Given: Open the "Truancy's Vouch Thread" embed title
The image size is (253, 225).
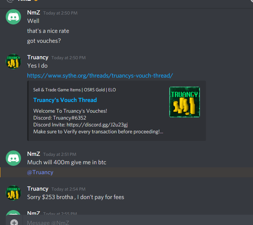Looking at the screenshot, I should [65, 100].
